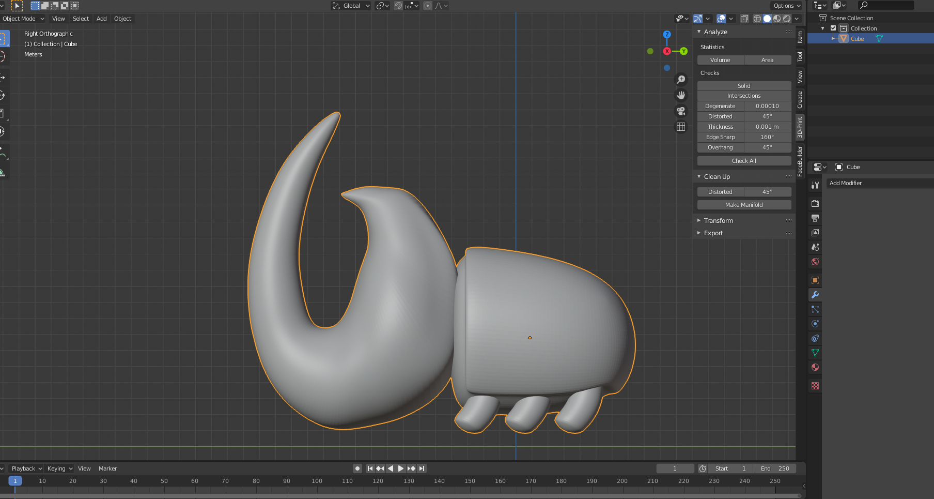The width and height of the screenshot is (934, 499).
Task: Click the zoom magnifier icon in the viewport
Action: click(681, 79)
